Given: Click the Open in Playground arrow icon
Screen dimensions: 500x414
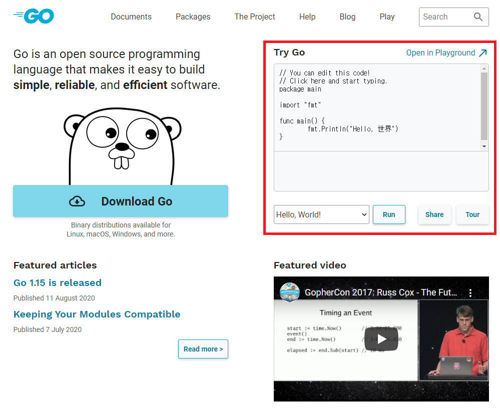Looking at the screenshot, I should coord(483,53).
